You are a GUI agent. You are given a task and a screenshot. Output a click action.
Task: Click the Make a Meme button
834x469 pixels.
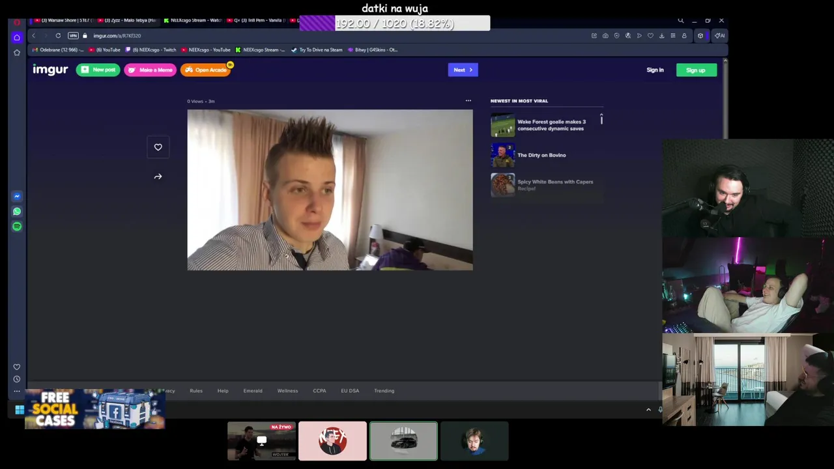tap(150, 70)
